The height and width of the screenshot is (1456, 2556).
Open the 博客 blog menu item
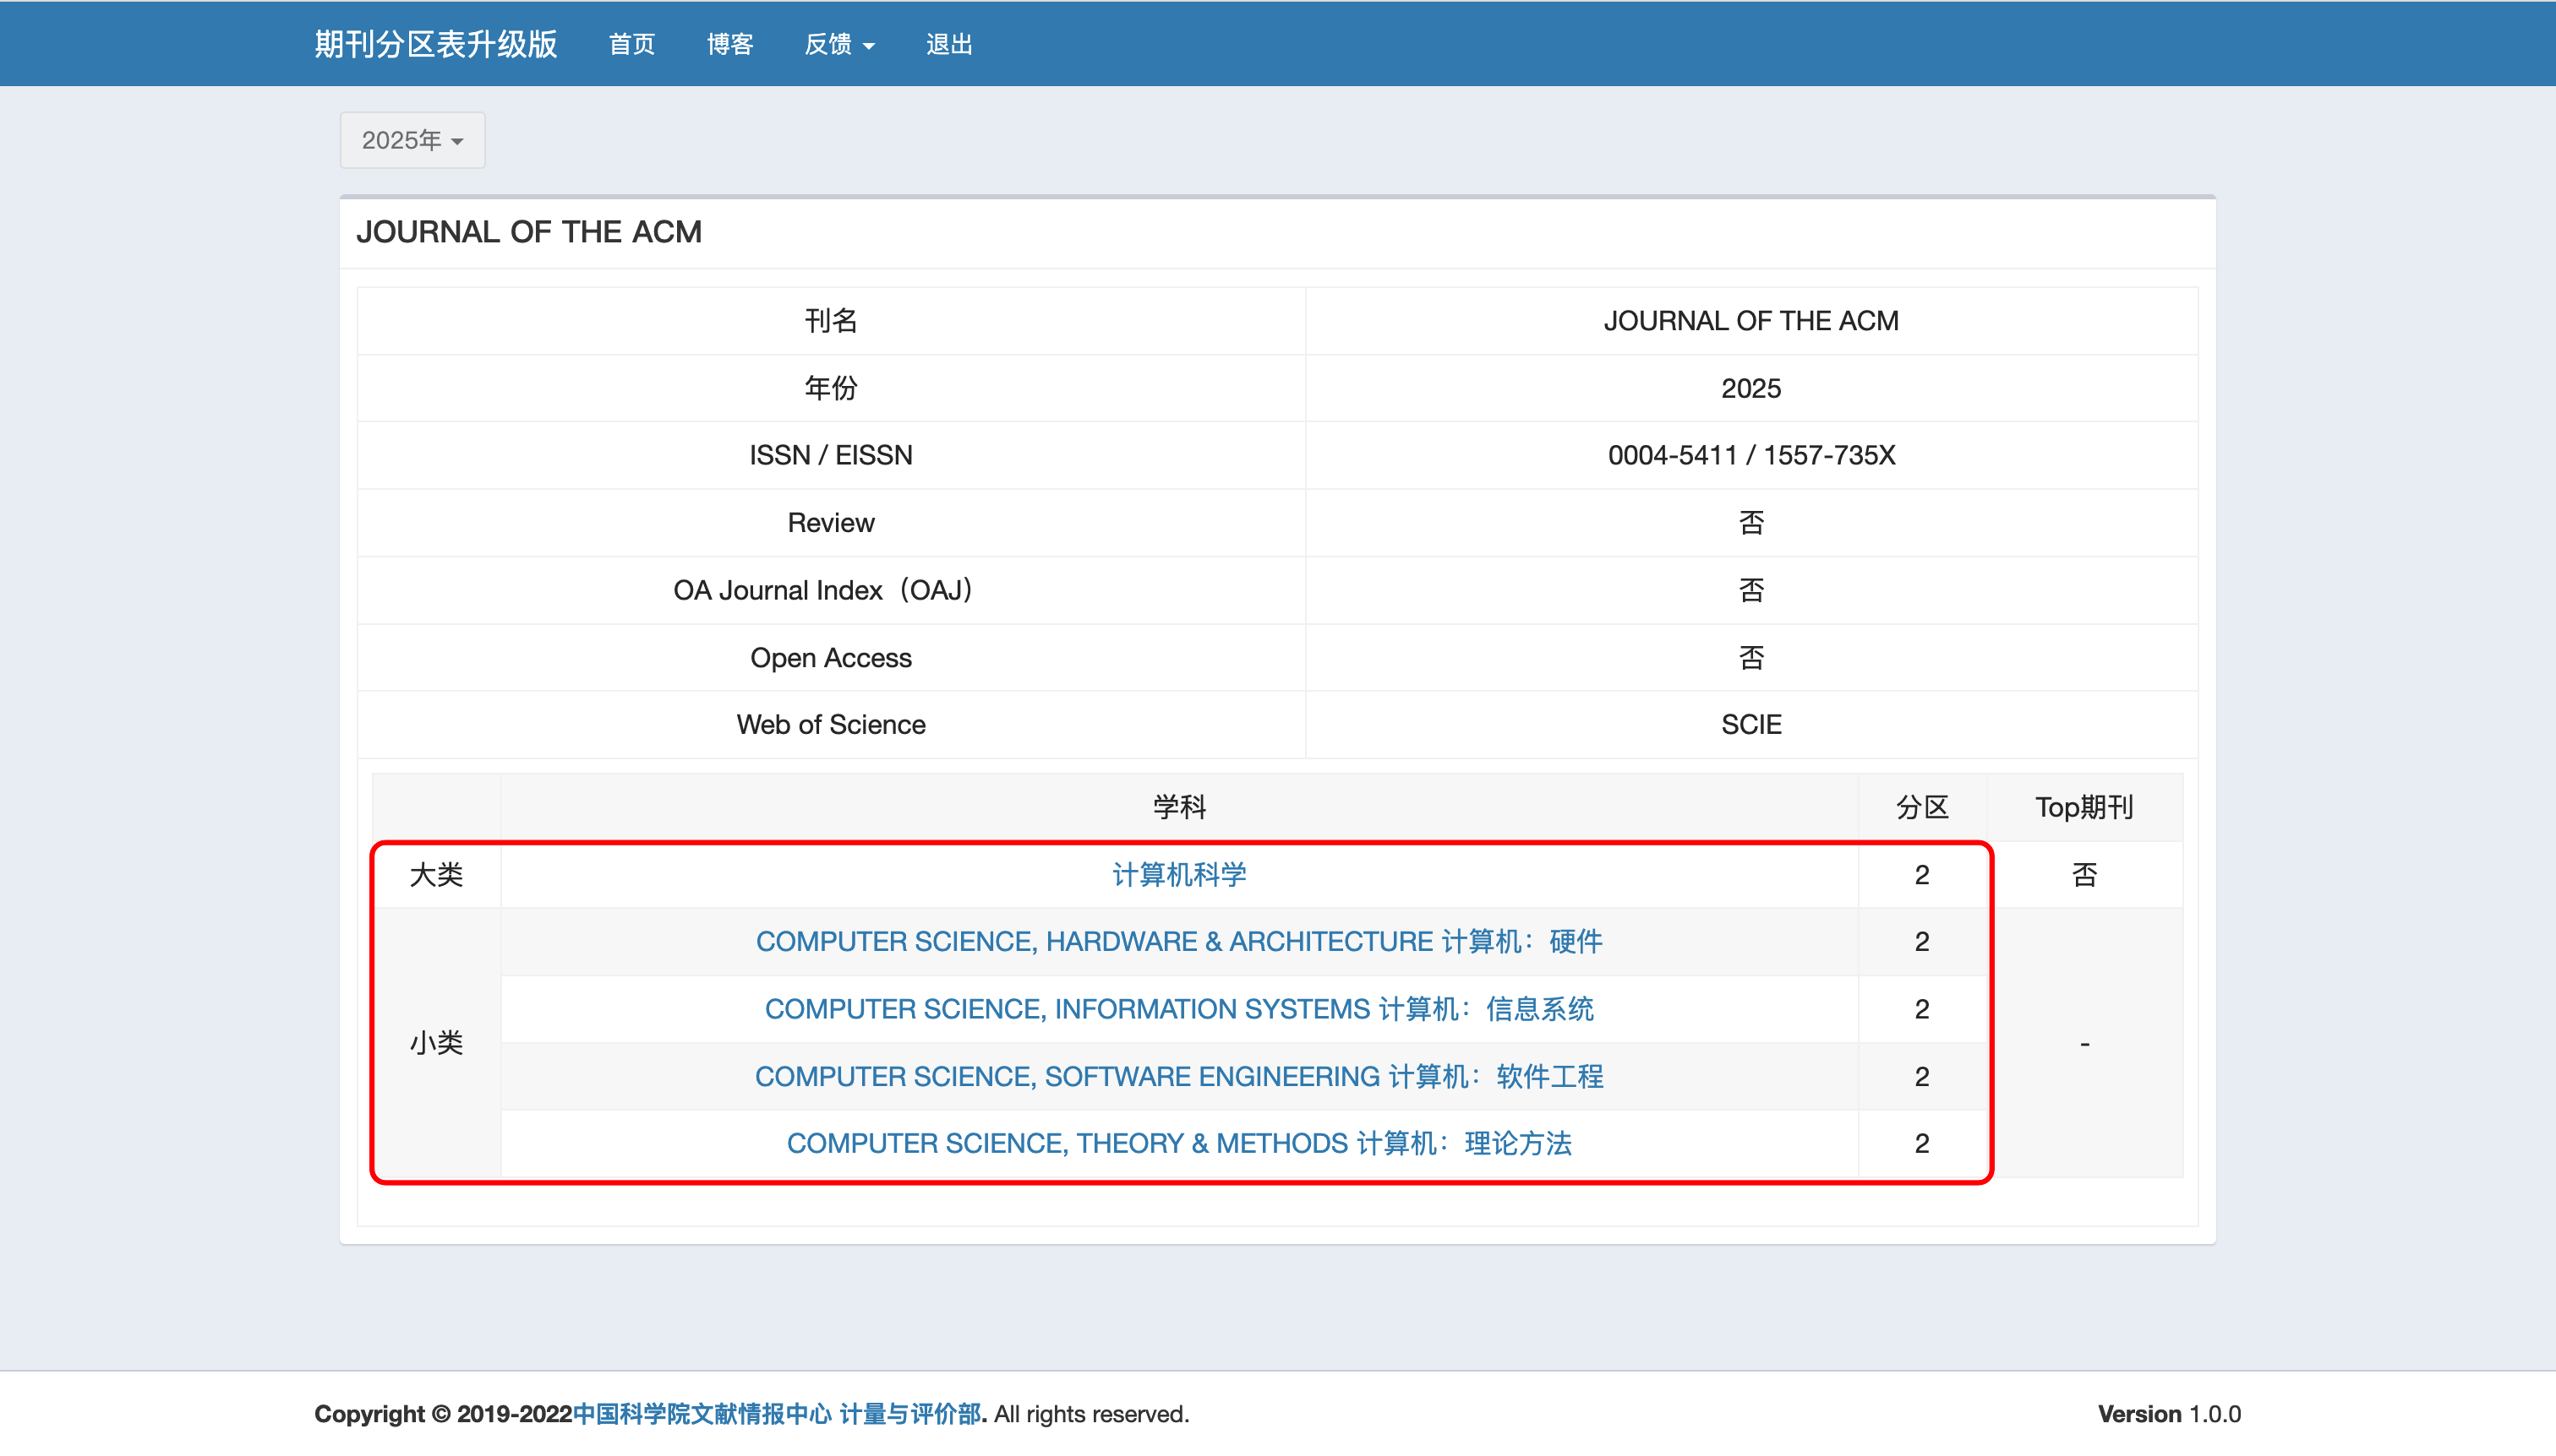click(729, 44)
